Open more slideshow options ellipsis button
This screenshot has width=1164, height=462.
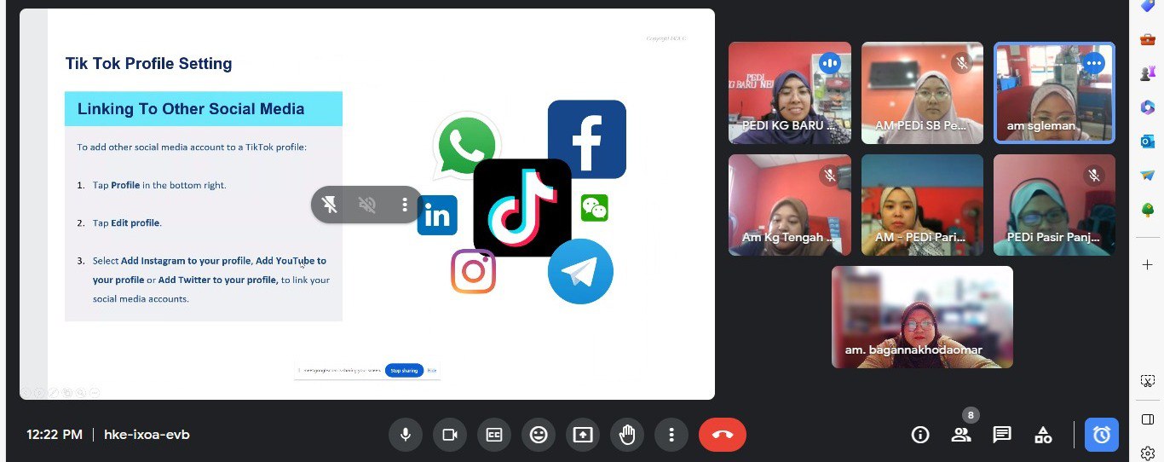point(95,392)
